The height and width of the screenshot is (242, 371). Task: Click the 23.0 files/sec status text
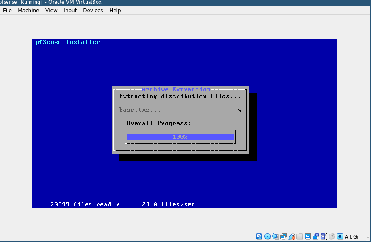click(170, 204)
